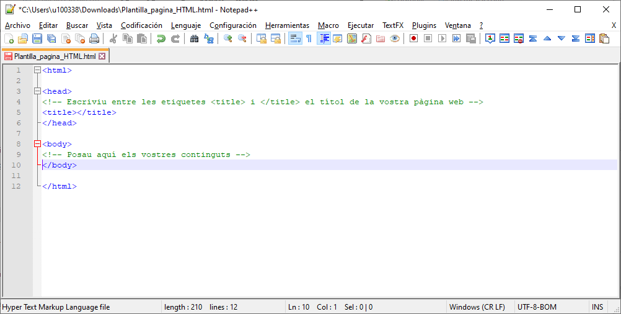Click UTF-8-BOM encoding in status bar
621x314 pixels.
[x=537, y=307]
